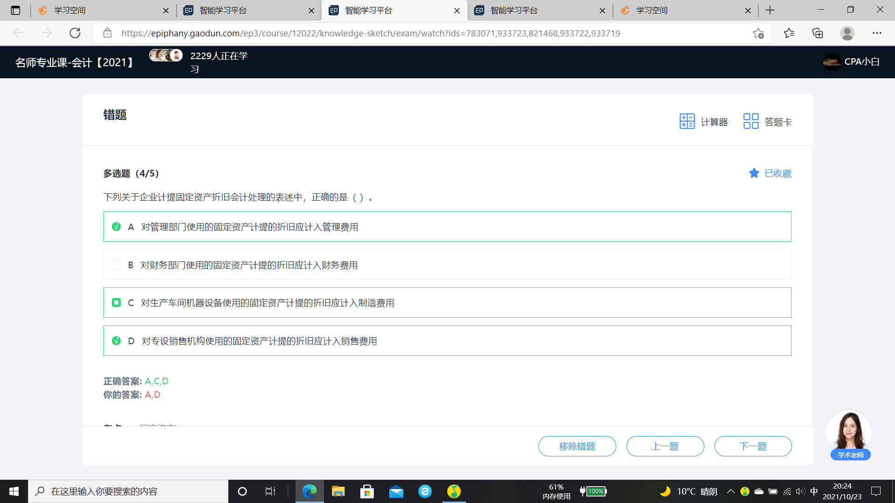Open File Explorer on taskbar
The width and height of the screenshot is (895, 503).
pos(338,491)
